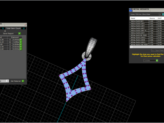Image resolution: width=164 pixels, height=123 pixels.
Task: Select the Grams column header
Action: tap(153, 18)
